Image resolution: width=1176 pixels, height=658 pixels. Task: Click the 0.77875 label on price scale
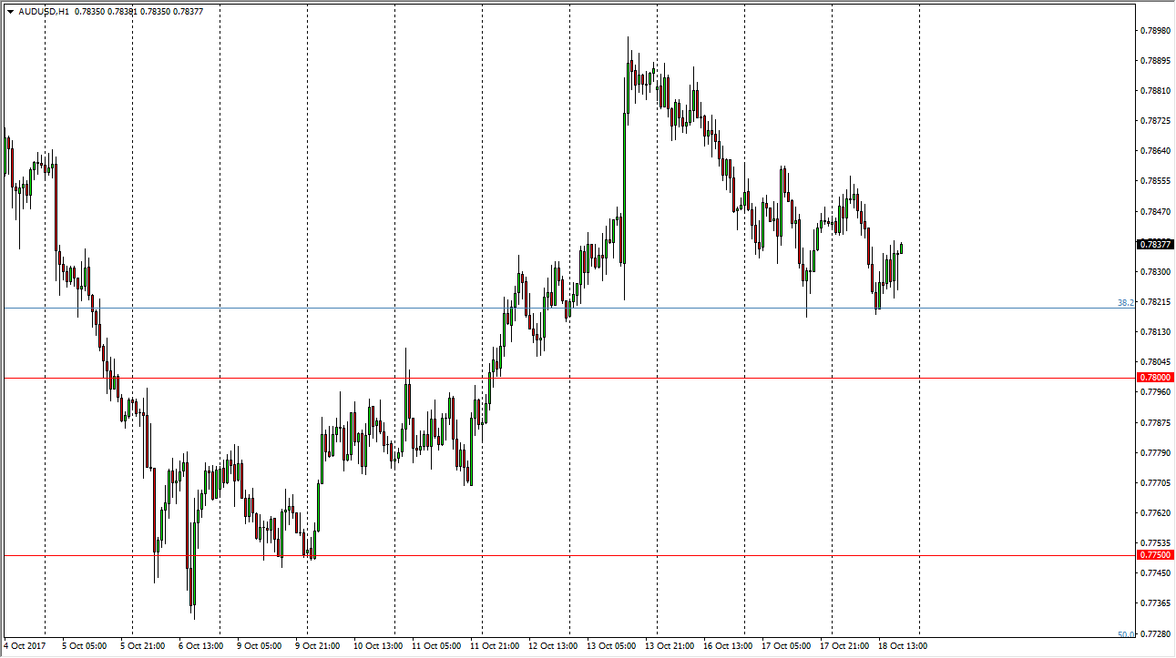1155,422
